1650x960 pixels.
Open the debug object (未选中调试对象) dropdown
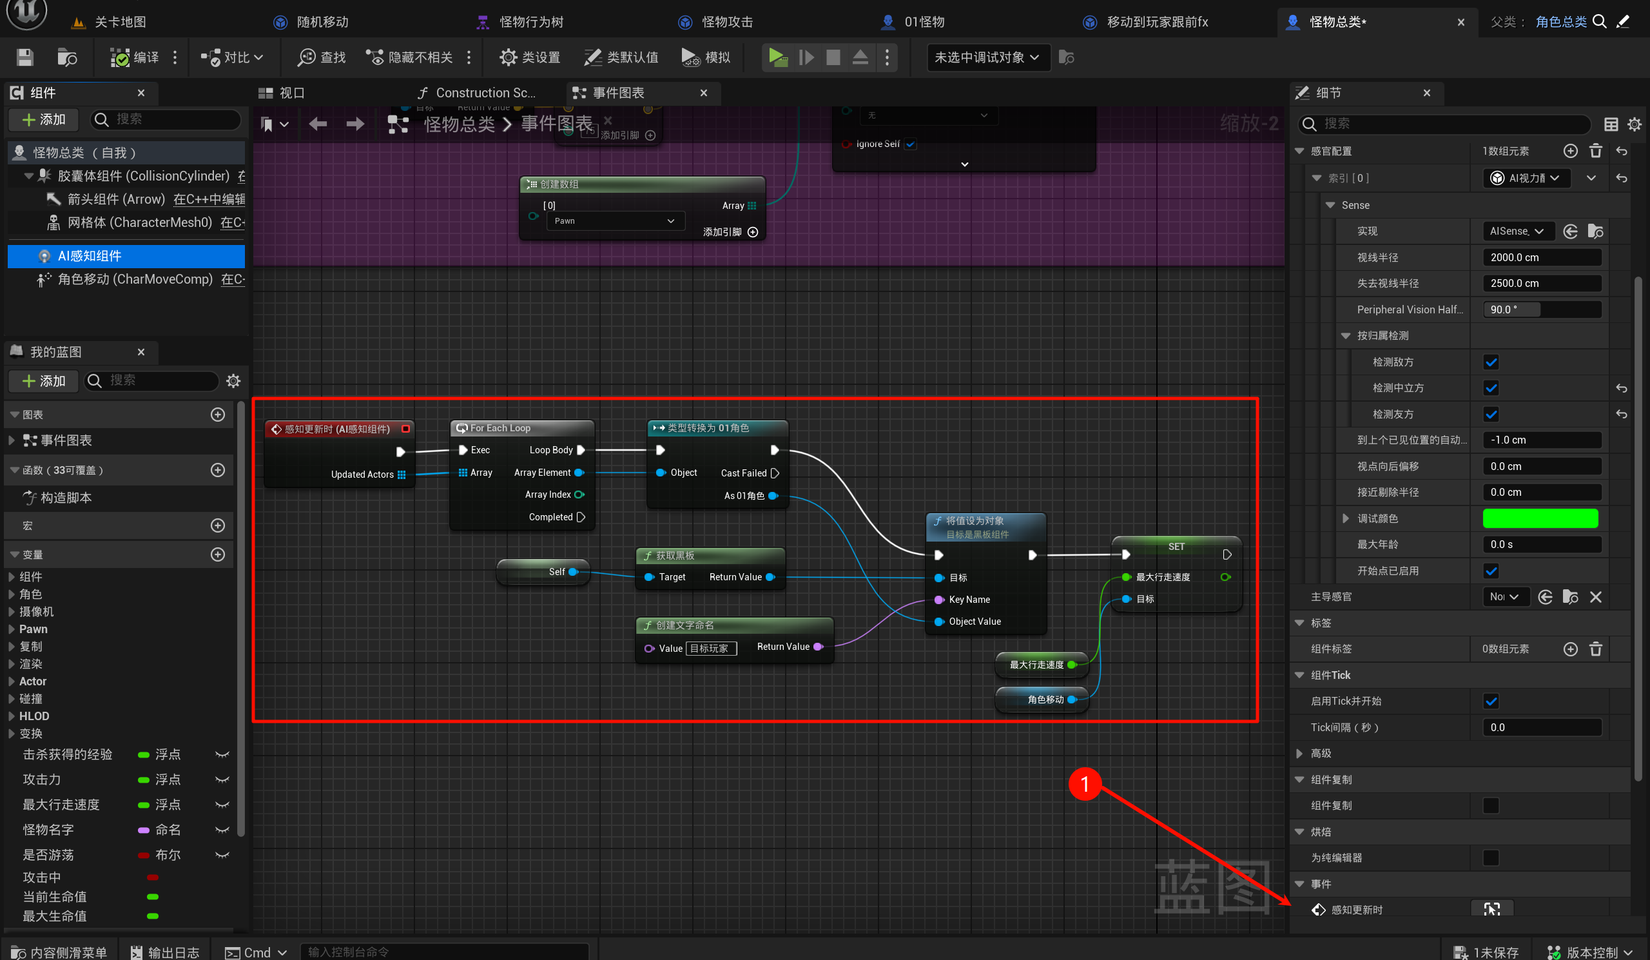tap(987, 57)
